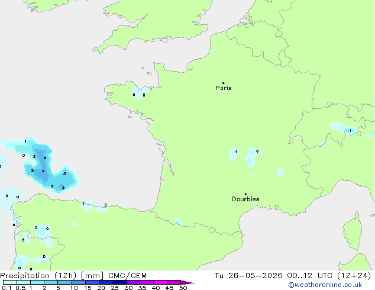This screenshot has height=290, width=375.
Task: Click the Corsica island on map
Action: (353, 231)
